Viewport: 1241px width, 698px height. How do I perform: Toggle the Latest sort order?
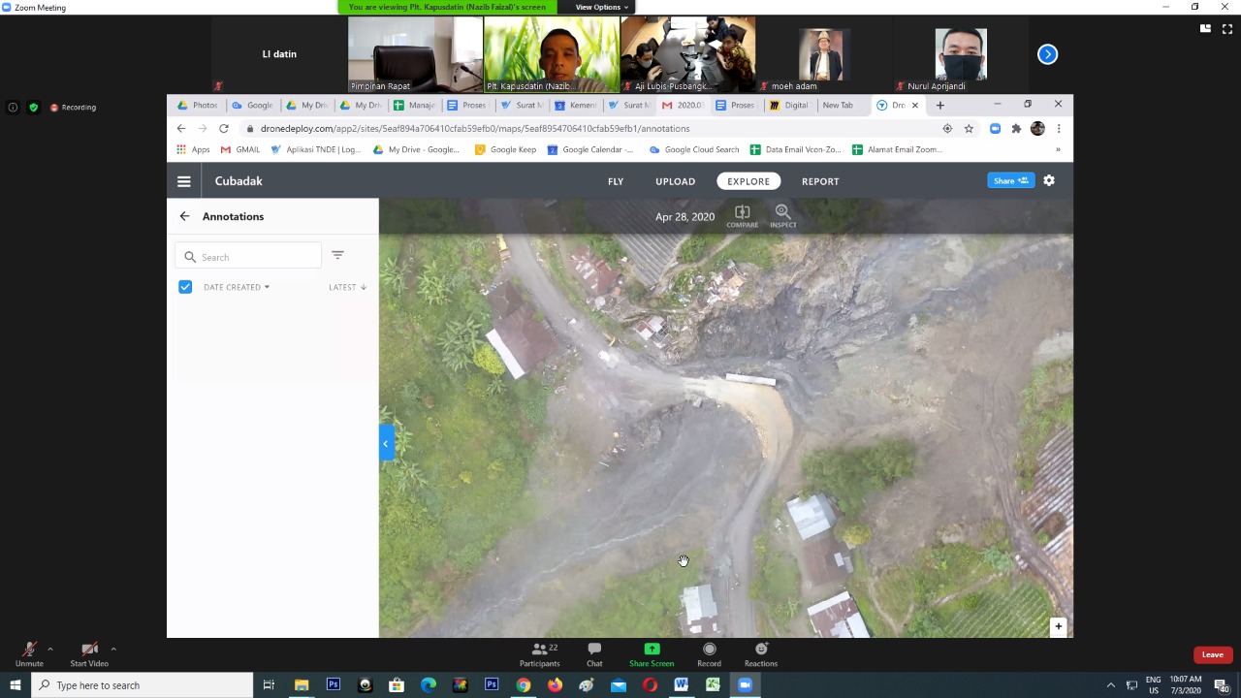coord(347,287)
